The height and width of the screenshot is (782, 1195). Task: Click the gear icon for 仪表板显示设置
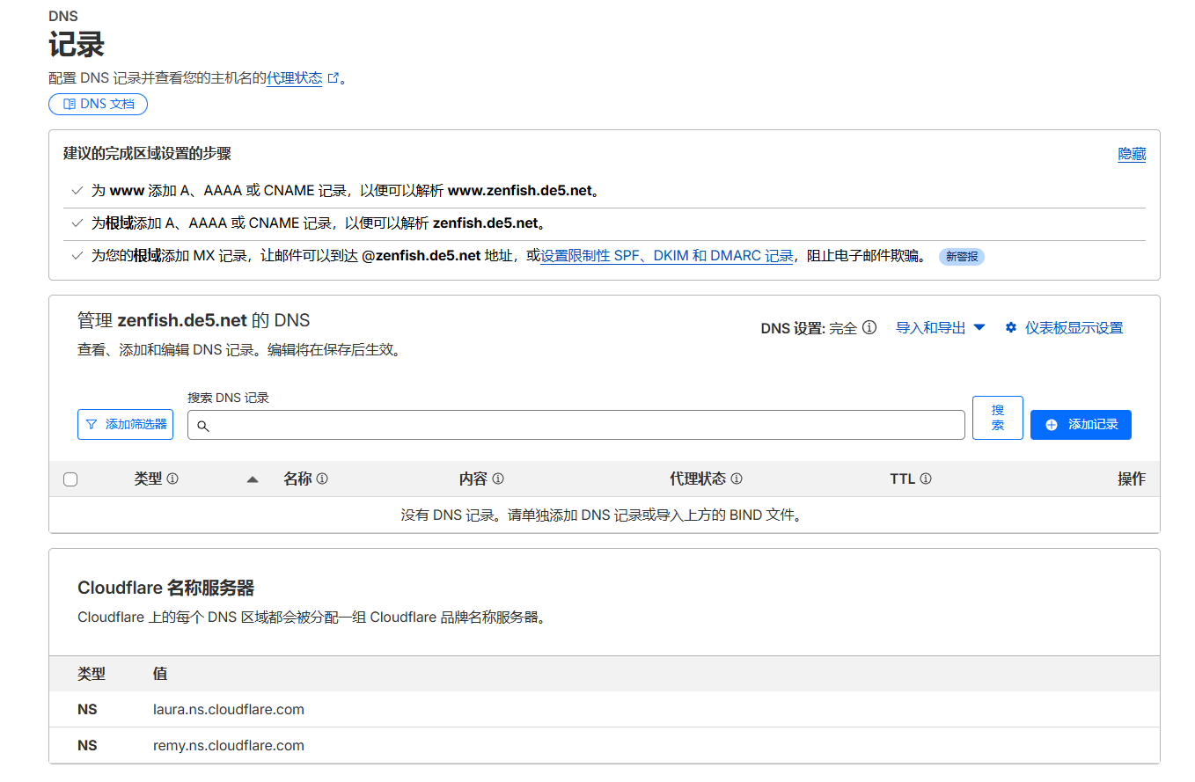[1011, 327]
